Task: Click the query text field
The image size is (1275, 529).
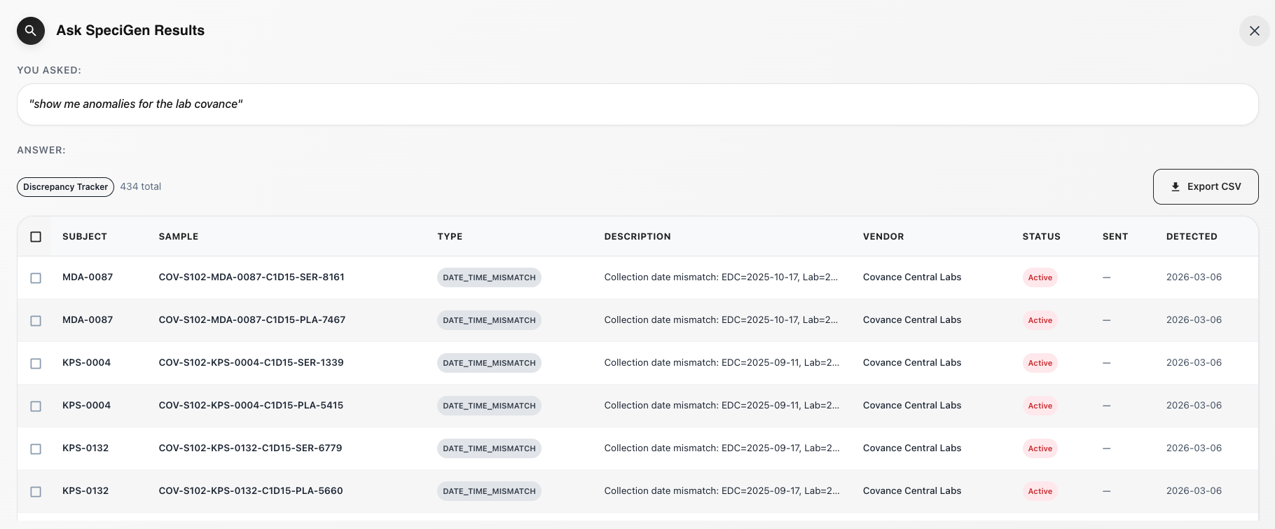Action: click(x=637, y=104)
